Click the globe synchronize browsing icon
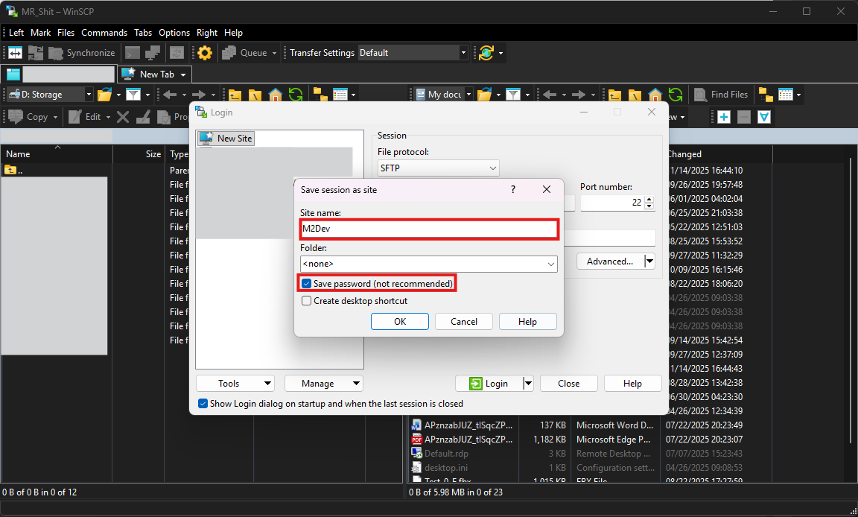The image size is (858, 517). (x=486, y=53)
